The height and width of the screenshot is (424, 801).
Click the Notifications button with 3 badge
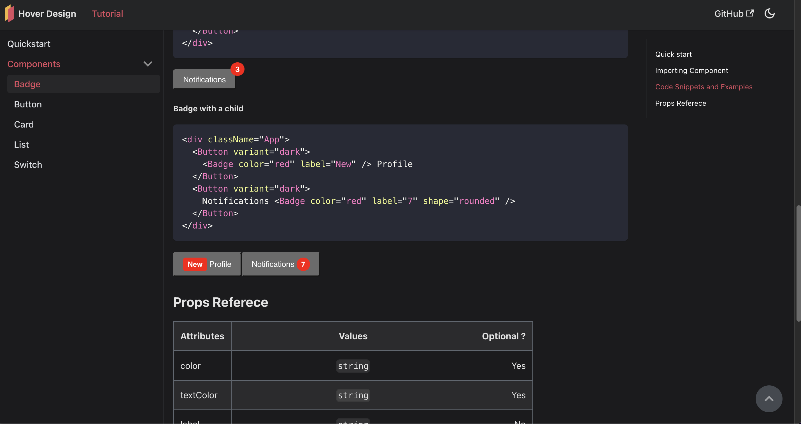(204, 79)
